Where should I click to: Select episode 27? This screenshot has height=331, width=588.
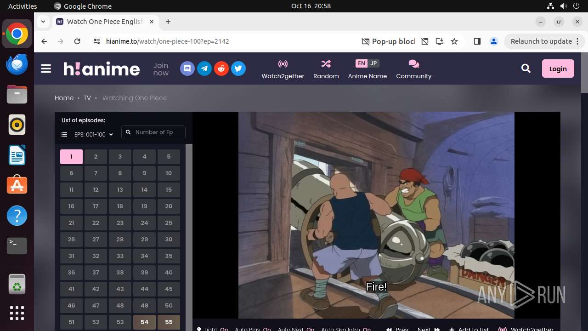pyautogui.click(x=96, y=240)
